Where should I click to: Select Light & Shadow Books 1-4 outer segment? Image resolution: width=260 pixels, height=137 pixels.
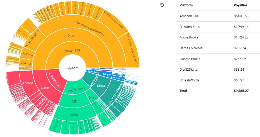click(115, 21)
